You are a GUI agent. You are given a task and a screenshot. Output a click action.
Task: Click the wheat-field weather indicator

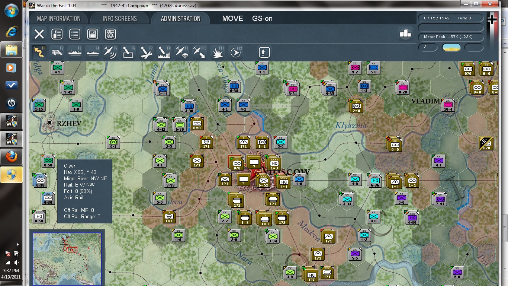coord(451,47)
